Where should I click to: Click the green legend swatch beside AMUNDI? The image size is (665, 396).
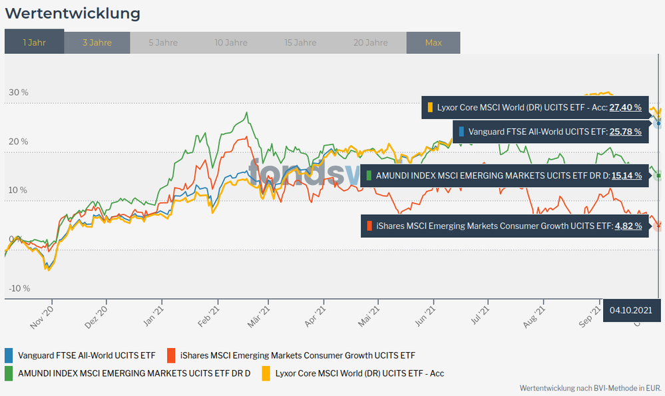click(9, 373)
